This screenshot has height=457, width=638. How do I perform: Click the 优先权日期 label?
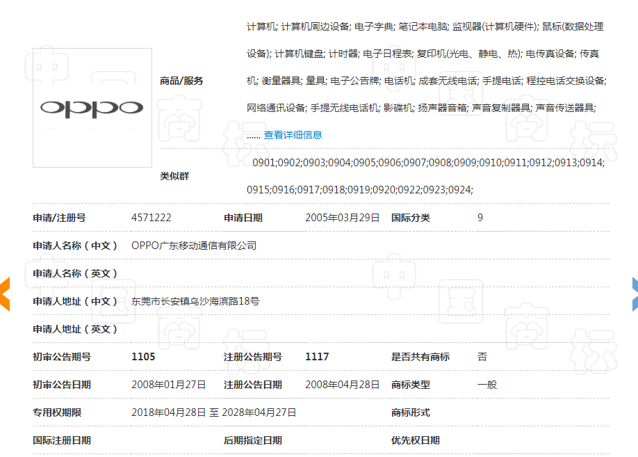coord(416,441)
